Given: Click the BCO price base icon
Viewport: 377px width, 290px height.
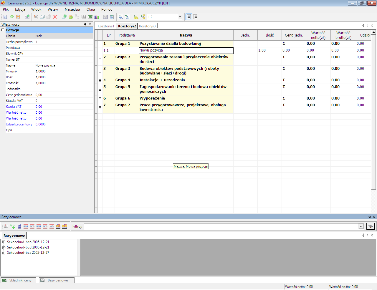Looking at the screenshot, I should (26, 226).
